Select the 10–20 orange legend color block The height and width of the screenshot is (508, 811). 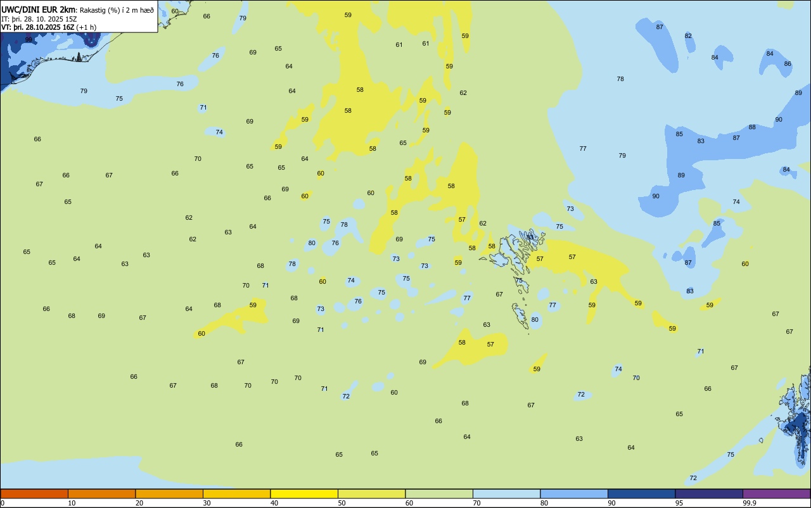coord(101,493)
